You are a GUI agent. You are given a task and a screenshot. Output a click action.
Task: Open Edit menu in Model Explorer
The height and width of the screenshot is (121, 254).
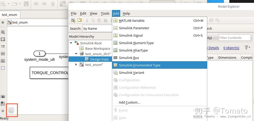point(83,13)
